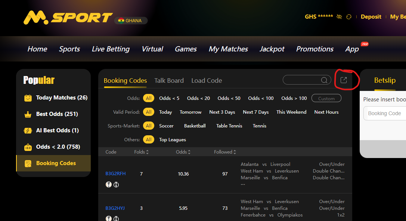
Task: Click the Deposit link
Action: click(x=371, y=17)
